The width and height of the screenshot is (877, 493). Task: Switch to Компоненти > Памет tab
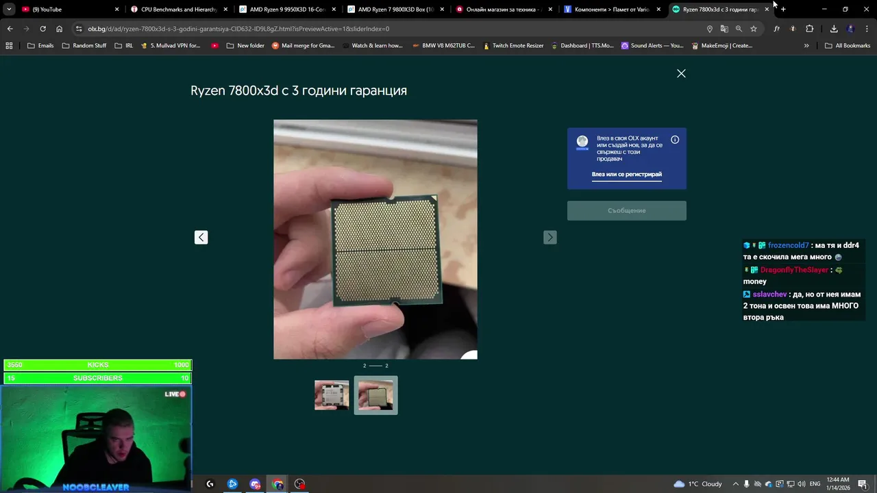[613, 10]
